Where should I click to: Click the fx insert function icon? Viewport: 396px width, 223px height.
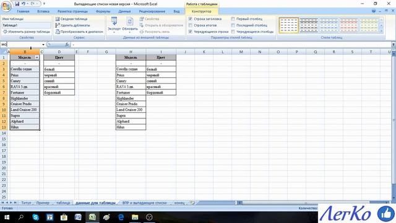click(x=67, y=45)
